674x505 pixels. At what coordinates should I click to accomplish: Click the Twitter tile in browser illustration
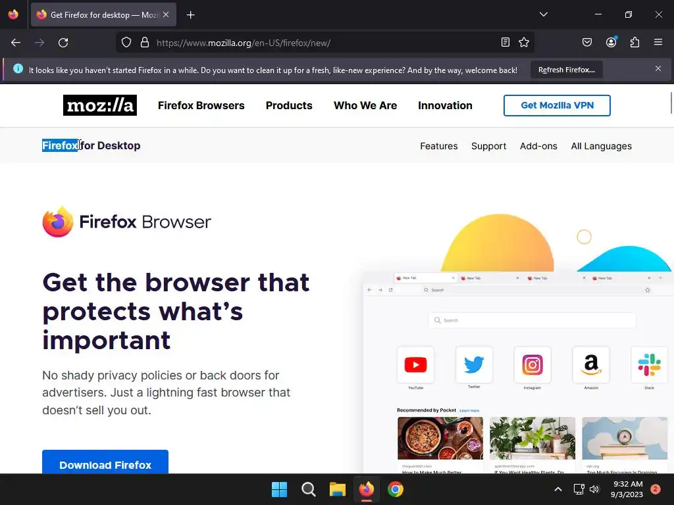point(474,365)
